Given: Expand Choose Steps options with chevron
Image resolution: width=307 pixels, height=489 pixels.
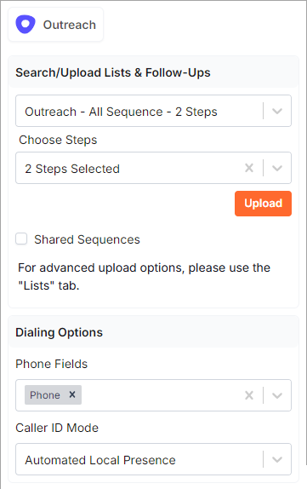Looking at the screenshot, I should tap(277, 168).
